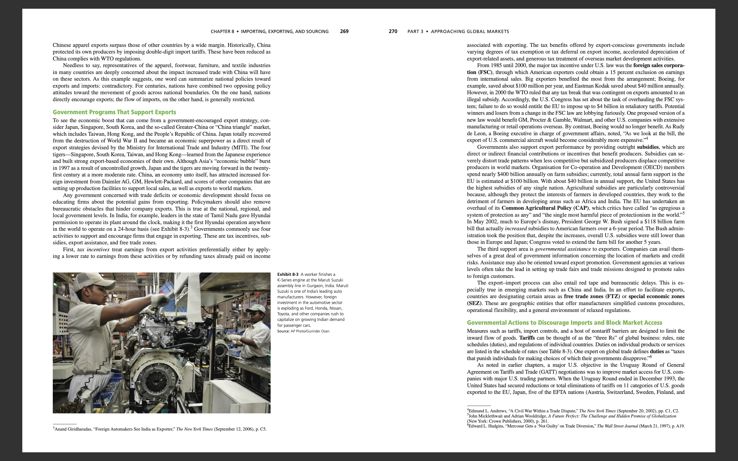This screenshot has height=461, width=738.
Task: Click paragraph starting 'Chinese apparel exports surpass'
Action: (x=162, y=52)
